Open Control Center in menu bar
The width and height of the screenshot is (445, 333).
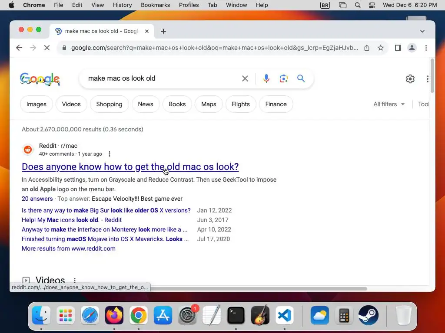(372, 5)
